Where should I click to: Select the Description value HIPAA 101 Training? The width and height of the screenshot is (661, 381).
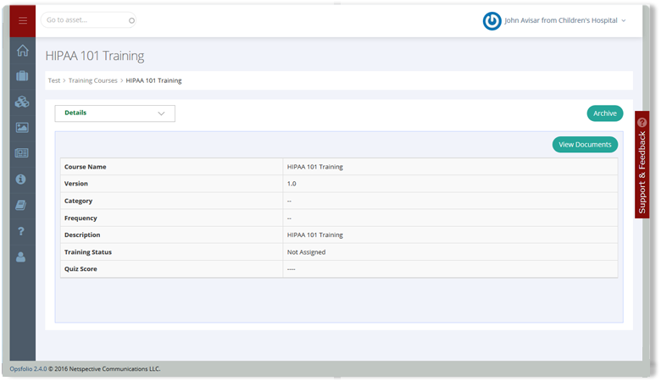(x=315, y=235)
